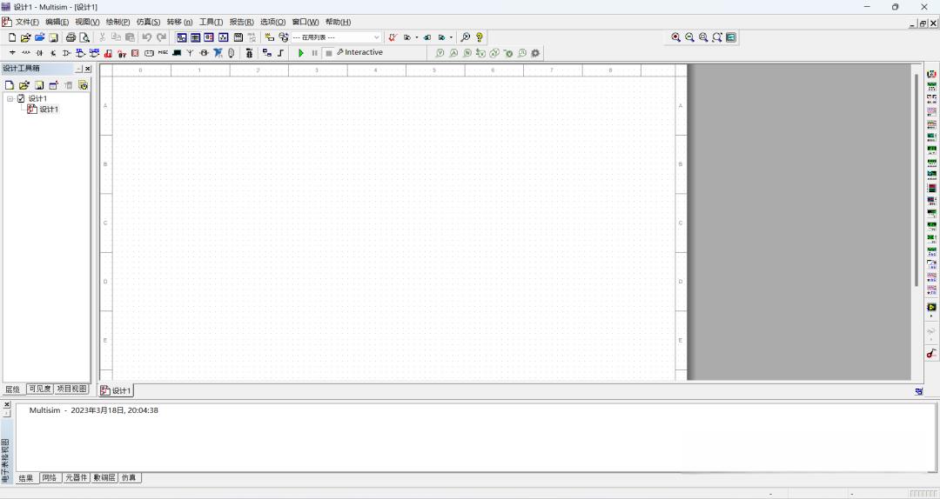Open print preview
Viewport: 940px width, 499px height.
click(x=84, y=37)
